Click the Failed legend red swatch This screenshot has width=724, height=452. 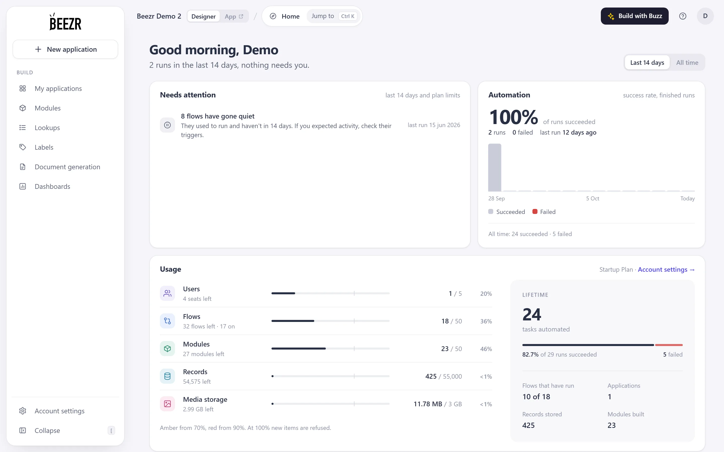tap(535, 211)
